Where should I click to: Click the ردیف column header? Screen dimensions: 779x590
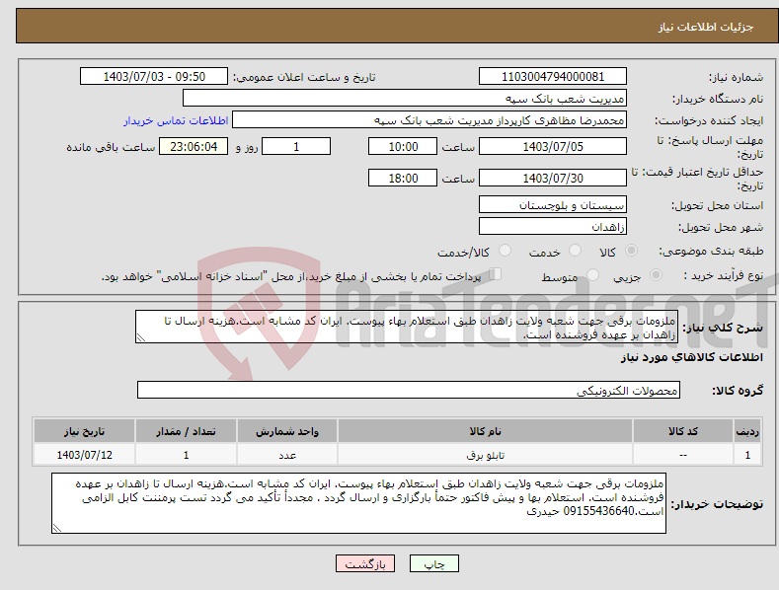[x=747, y=431]
